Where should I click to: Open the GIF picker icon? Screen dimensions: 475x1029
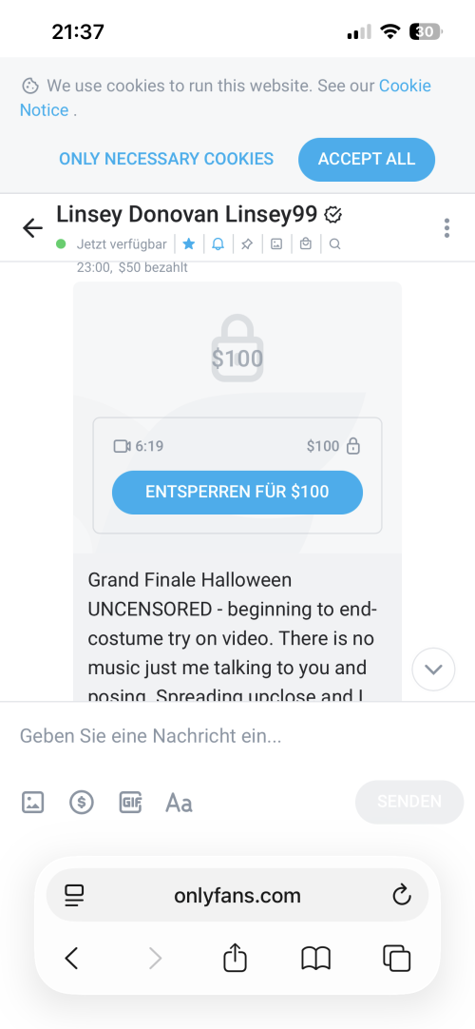(x=130, y=802)
